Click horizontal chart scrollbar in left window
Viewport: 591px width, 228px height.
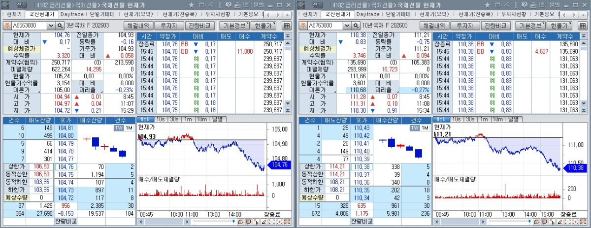[x=164, y=222]
